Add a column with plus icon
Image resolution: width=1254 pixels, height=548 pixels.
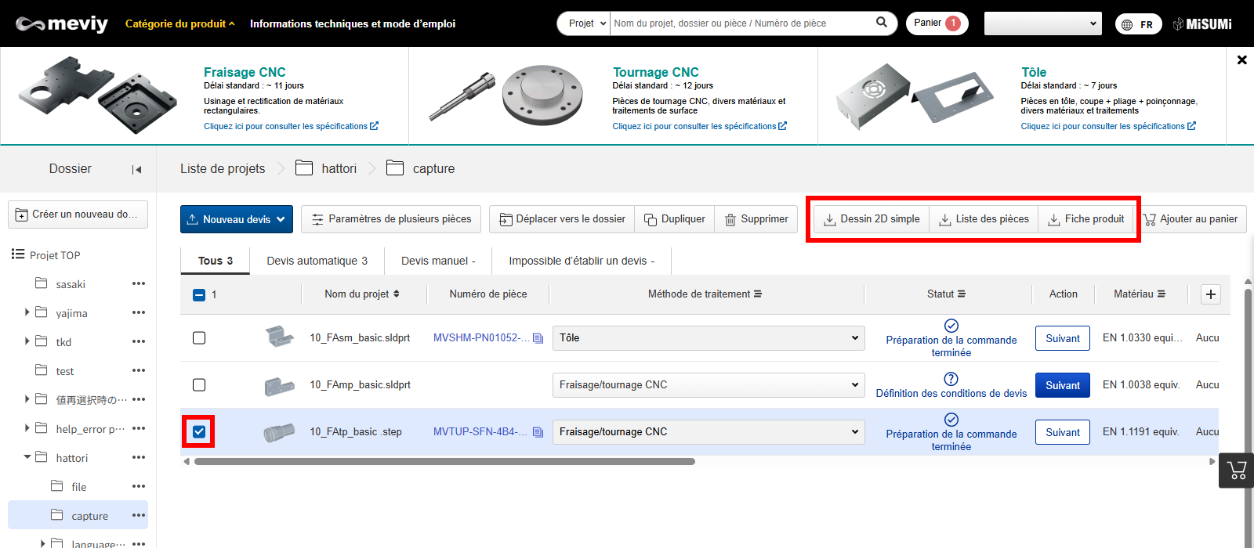click(1211, 294)
